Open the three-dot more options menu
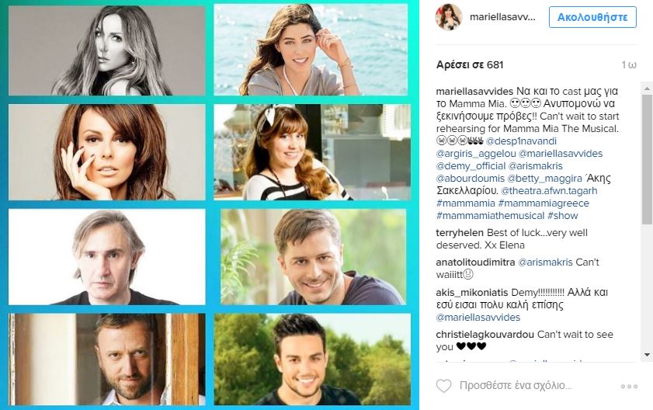653x410 pixels. (629, 387)
